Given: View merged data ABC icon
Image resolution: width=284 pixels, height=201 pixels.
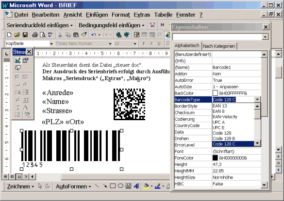Looking at the screenshot, I should click(152, 25).
